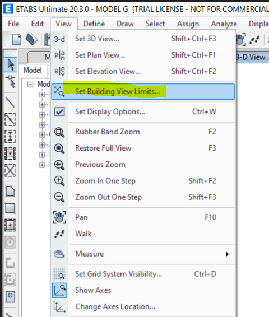
Task: Click the New Model toolbar icon
Action: point(17,39)
